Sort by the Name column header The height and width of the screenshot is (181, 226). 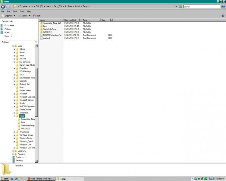coord(50,20)
